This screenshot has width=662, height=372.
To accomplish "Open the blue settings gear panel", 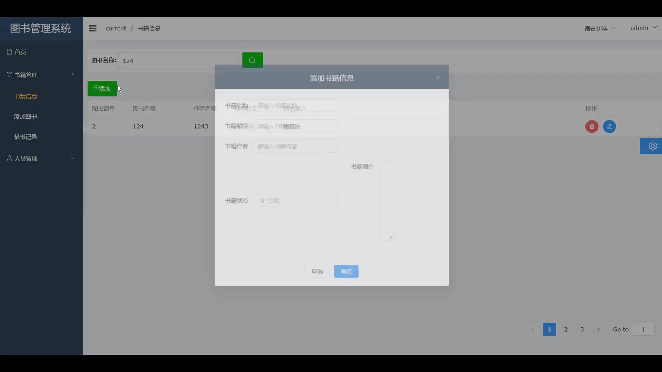I will pyautogui.click(x=651, y=146).
